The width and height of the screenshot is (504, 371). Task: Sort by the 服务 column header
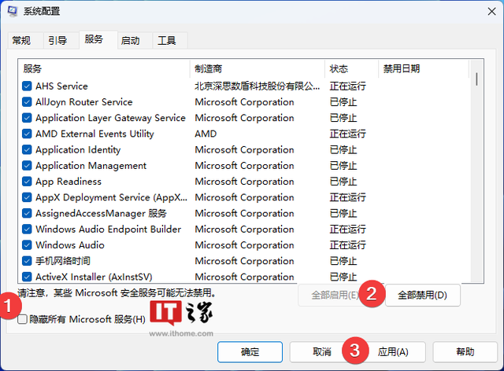coord(104,68)
